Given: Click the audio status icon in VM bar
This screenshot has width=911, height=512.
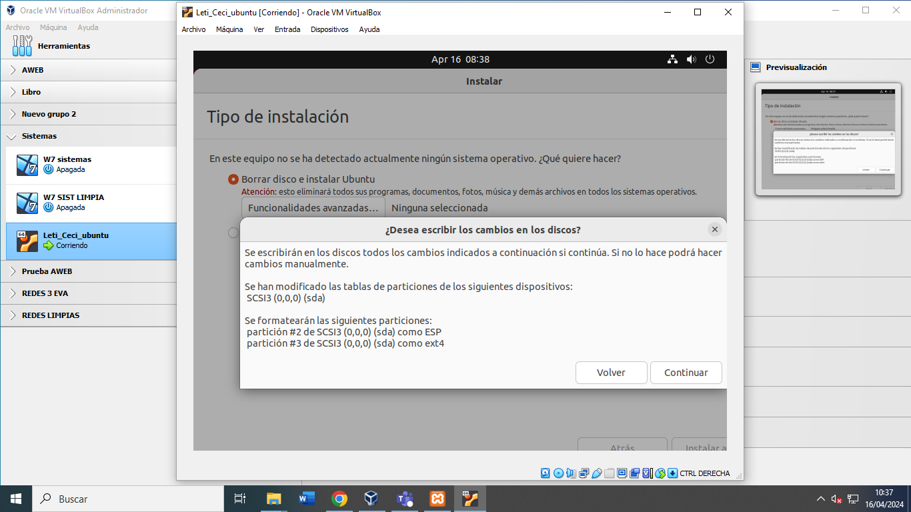Looking at the screenshot, I should [x=571, y=473].
